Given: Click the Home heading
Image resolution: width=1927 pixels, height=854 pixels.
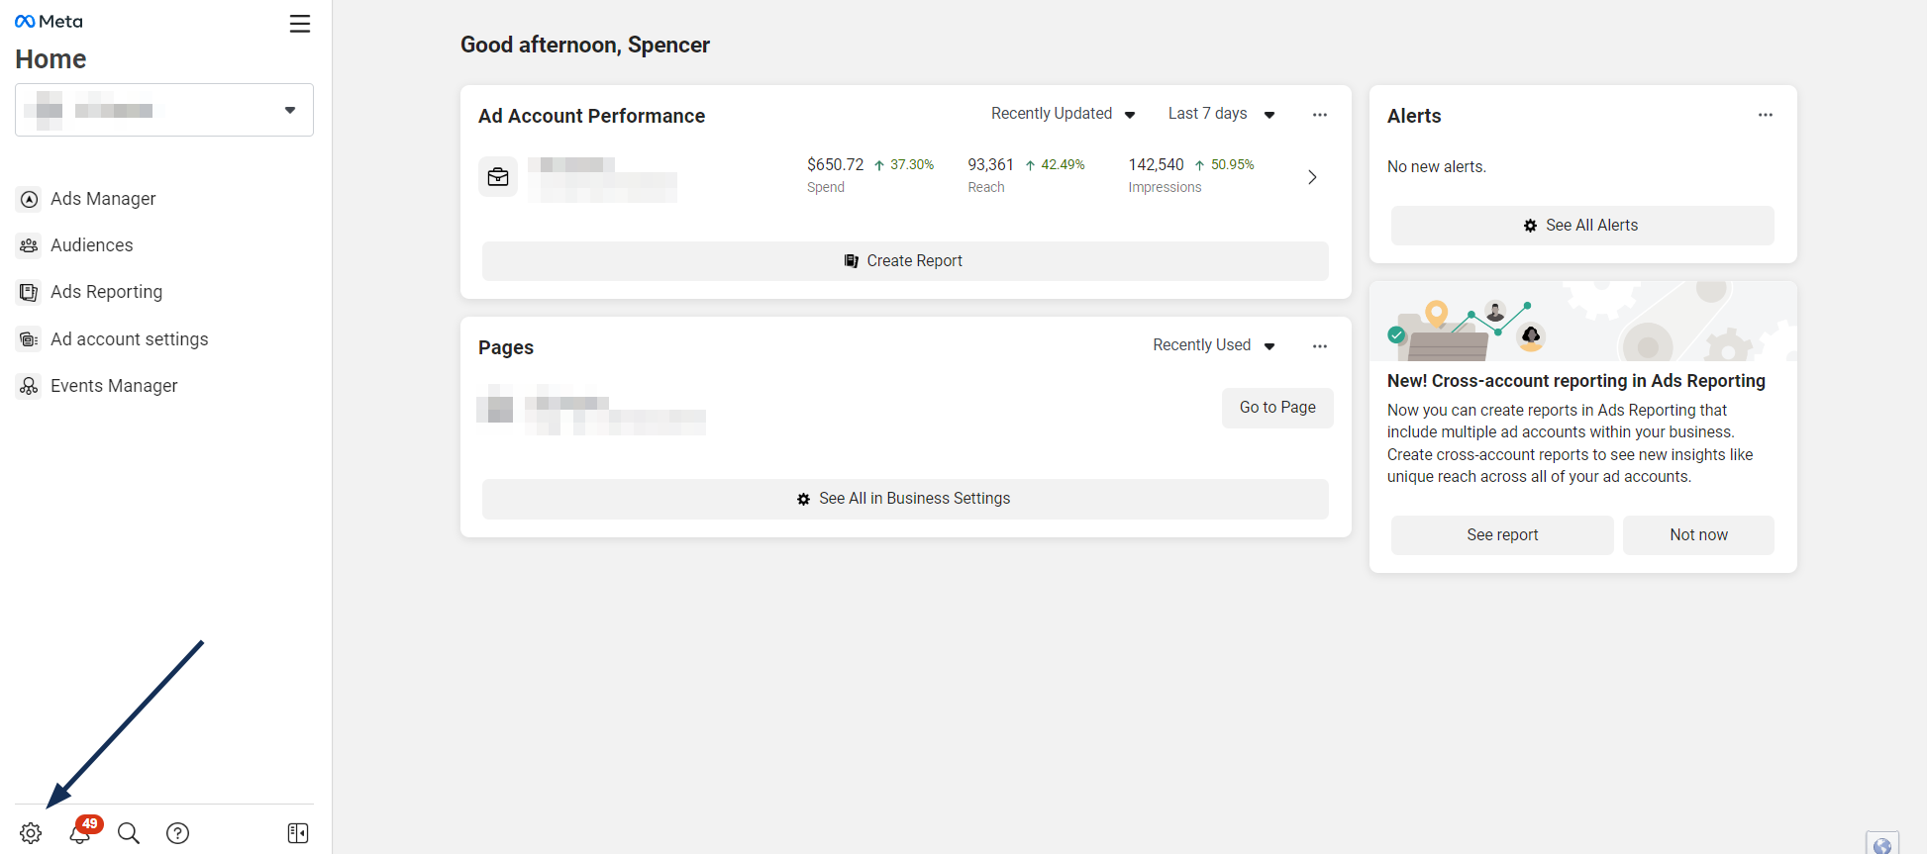Looking at the screenshot, I should 51,59.
